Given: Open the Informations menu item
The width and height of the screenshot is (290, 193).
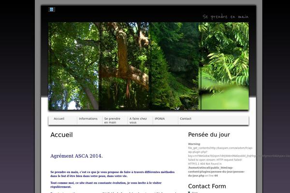Looking at the screenshot, I should 88,119.
